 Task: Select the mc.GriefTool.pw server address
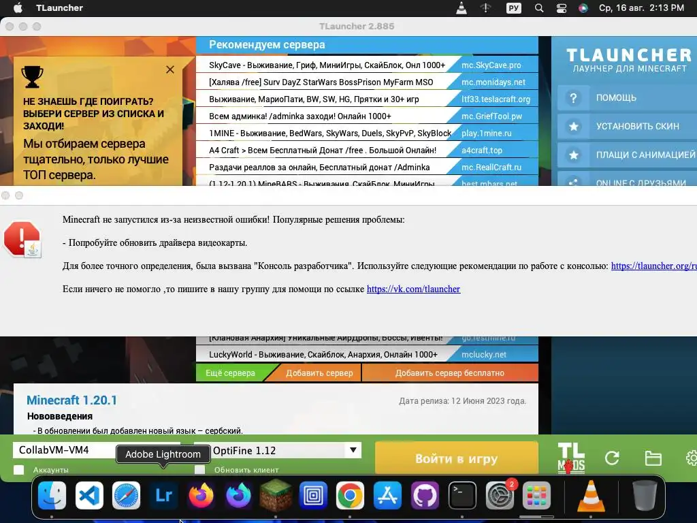(x=491, y=116)
